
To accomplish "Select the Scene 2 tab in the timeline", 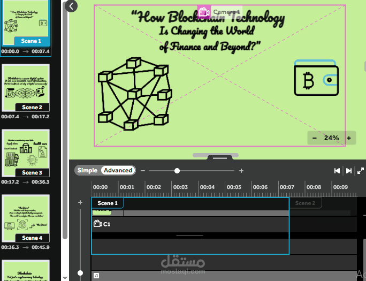I will coord(305,203).
